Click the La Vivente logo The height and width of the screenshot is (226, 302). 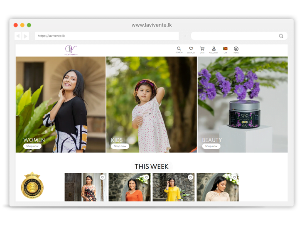coord(71,50)
